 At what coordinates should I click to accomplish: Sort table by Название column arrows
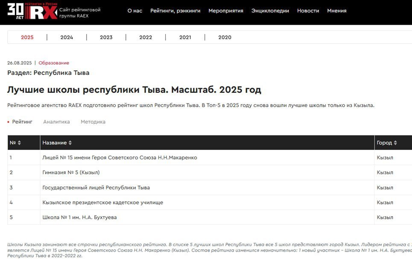point(70,143)
